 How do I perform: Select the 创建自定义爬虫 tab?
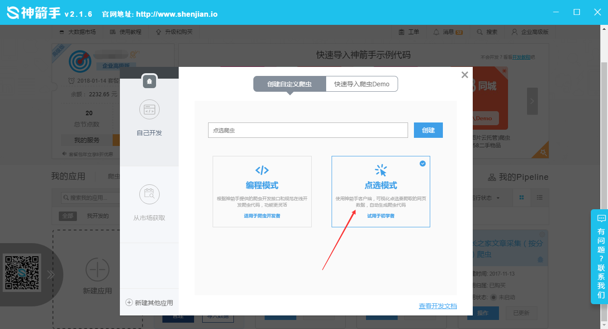pyautogui.click(x=290, y=84)
